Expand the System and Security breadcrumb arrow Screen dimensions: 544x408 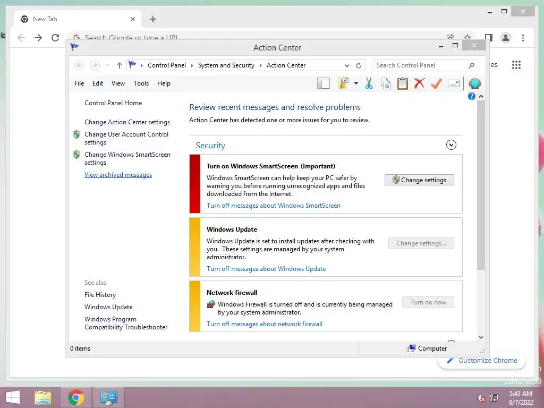pyautogui.click(x=260, y=65)
